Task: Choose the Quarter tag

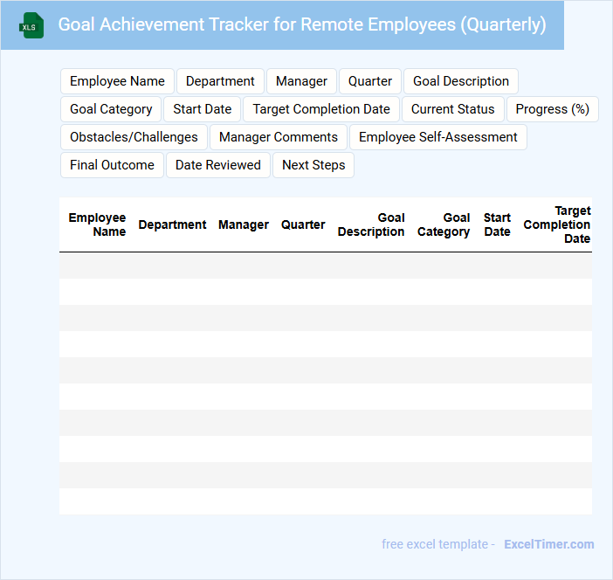Action: click(x=370, y=81)
